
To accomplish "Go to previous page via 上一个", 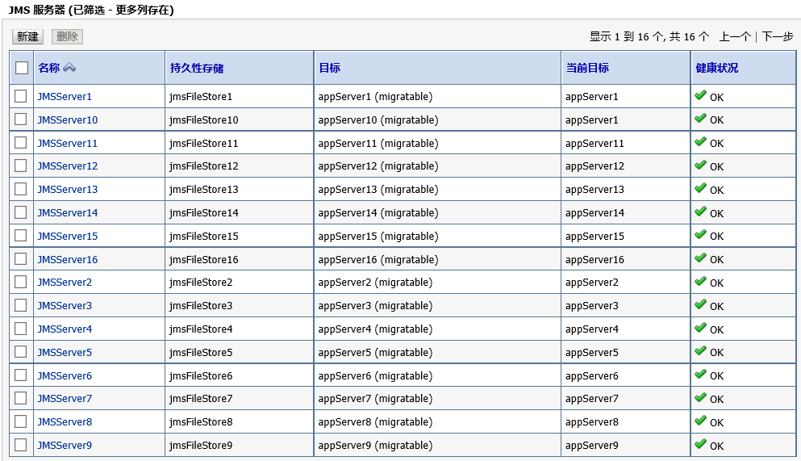I will [735, 36].
